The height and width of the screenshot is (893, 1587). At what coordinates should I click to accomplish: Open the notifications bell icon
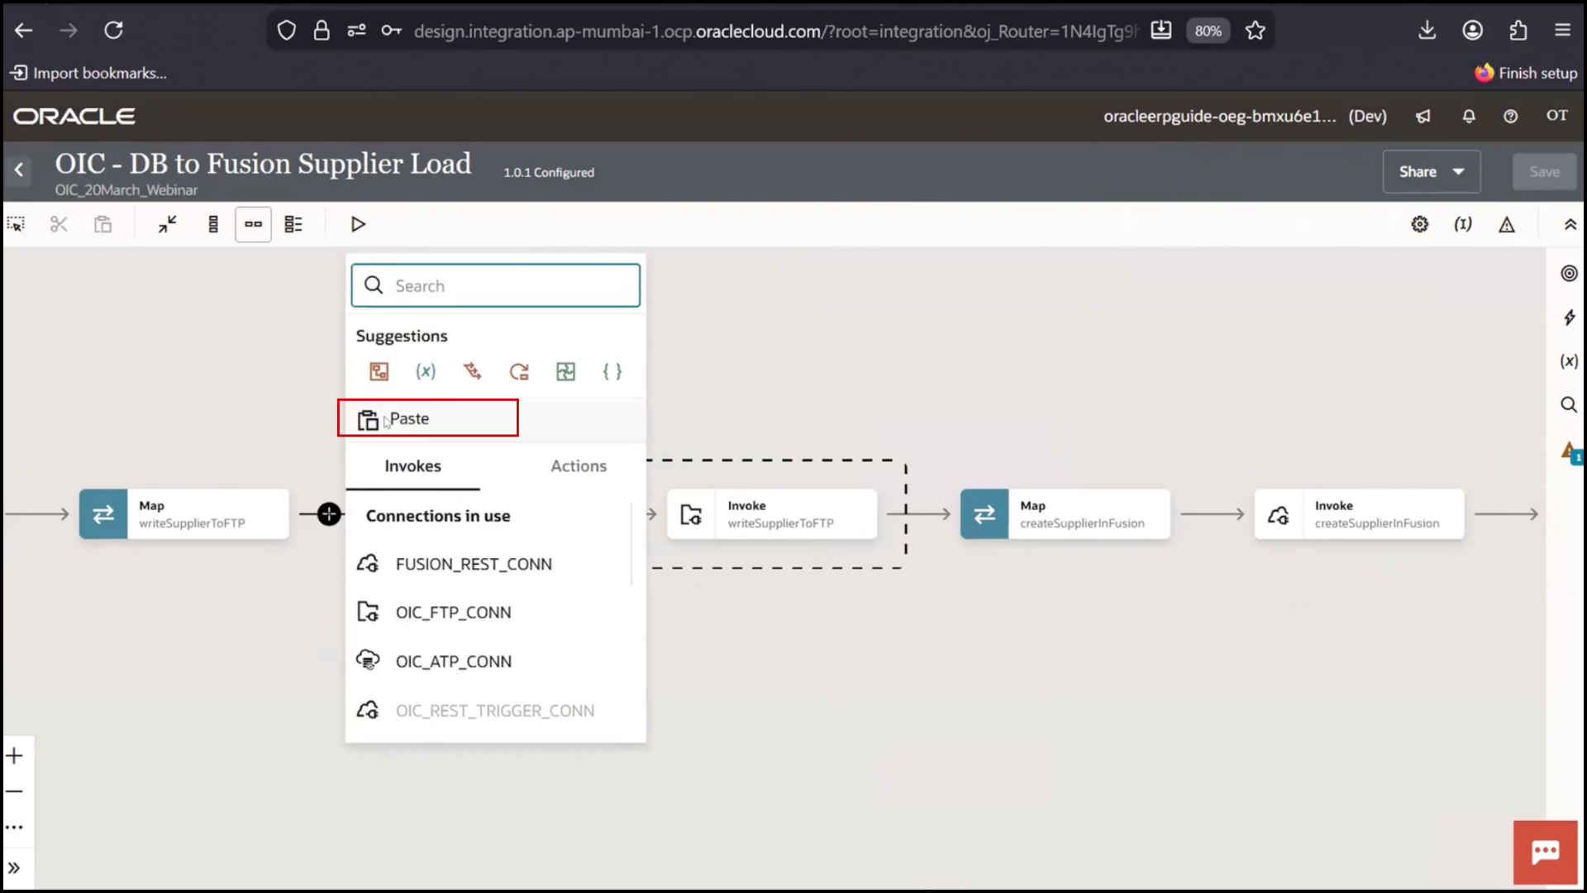click(1468, 116)
